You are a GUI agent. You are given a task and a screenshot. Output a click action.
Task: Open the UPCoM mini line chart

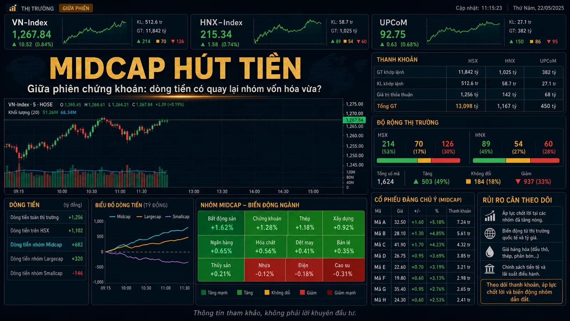coord(464,31)
